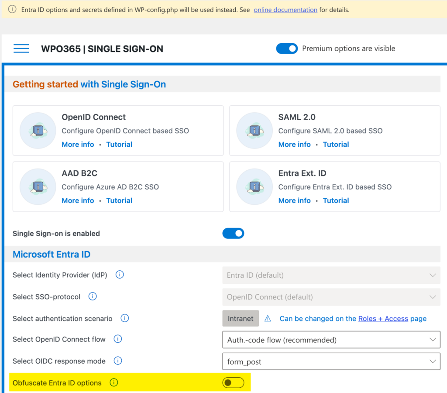Image resolution: width=447 pixels, height=393 pixels.
Task: Open More info for SAML 2.0
Action: pyautogui.click(x=295, y=144)
